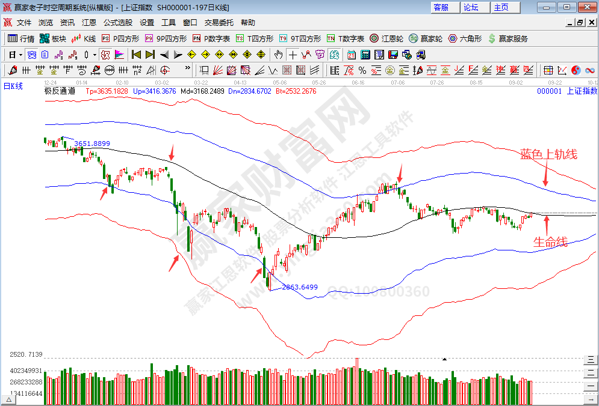This screenshot has width=599, height=406.
Task: Expand the period 日 dropdown arrow
Action: [20, 54]
